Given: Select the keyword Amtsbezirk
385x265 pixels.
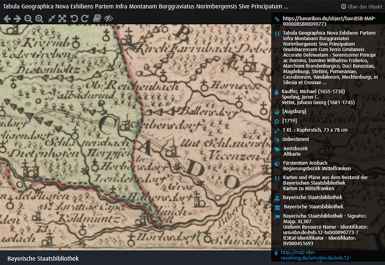Looking at the screenshot, I should click(296, 148).
